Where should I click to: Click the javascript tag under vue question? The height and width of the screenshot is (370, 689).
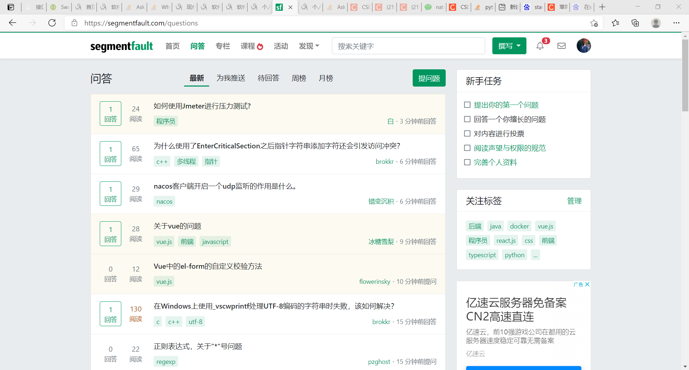[215, 242]
